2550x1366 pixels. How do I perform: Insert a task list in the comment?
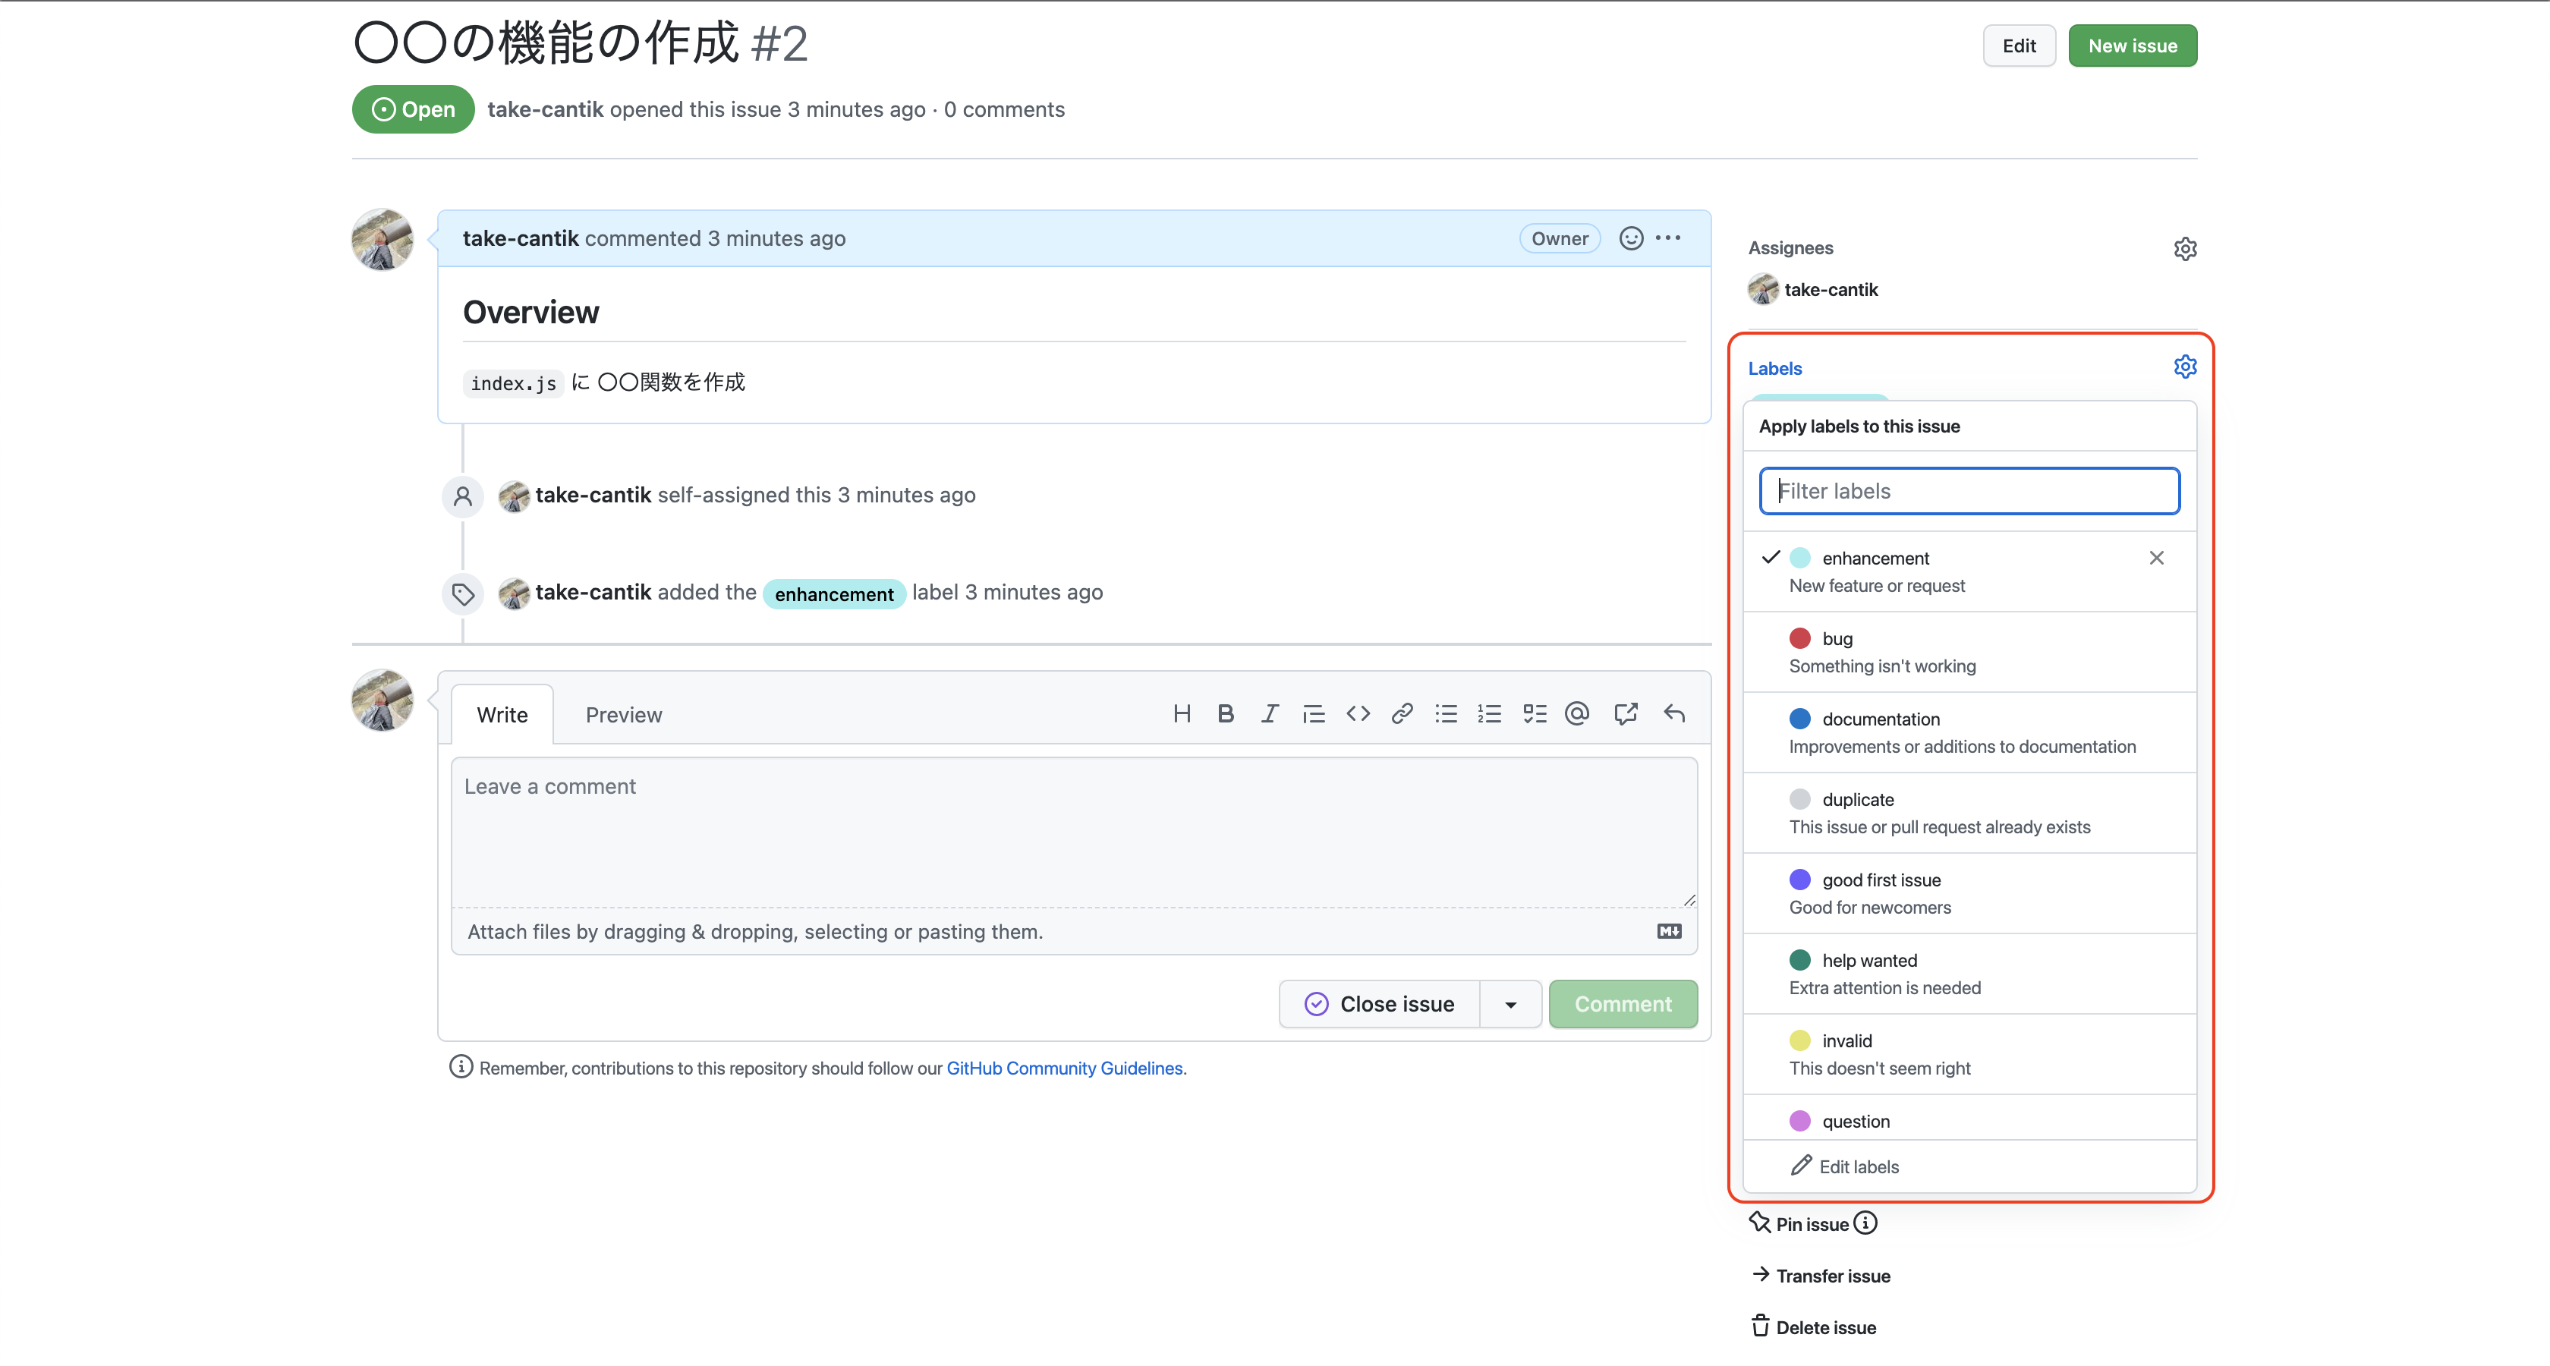[x=1535, y=713]
